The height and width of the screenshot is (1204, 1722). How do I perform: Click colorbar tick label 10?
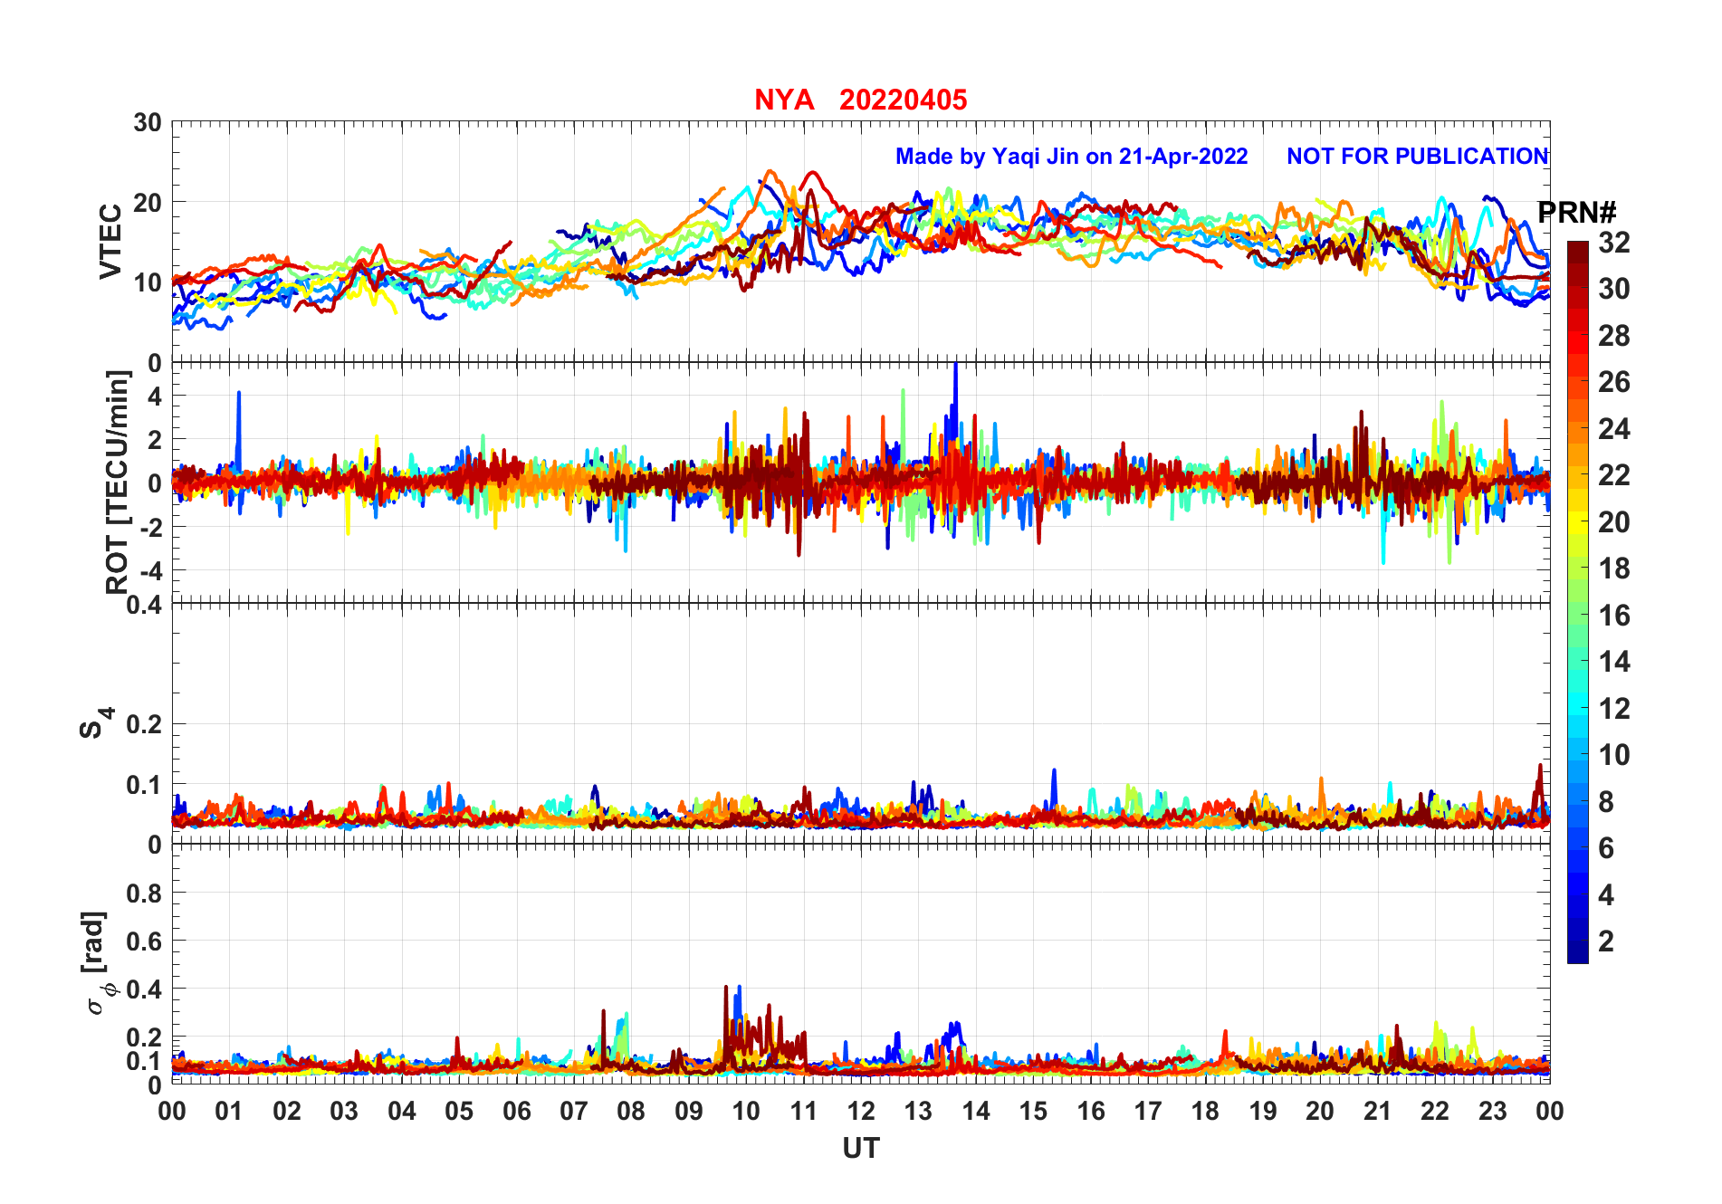1613,755
